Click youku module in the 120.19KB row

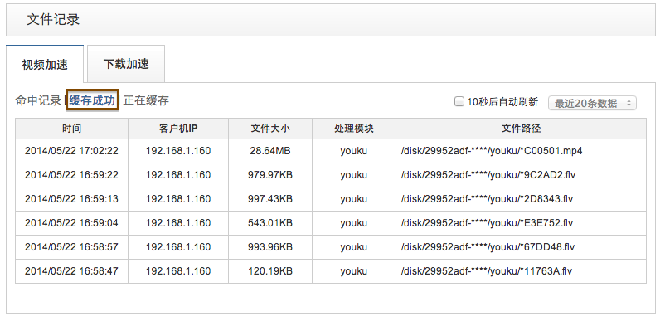point(354,271)
